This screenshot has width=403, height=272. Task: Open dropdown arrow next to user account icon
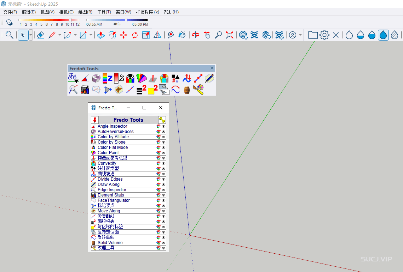pyautogui.click(x=300, y=35)
